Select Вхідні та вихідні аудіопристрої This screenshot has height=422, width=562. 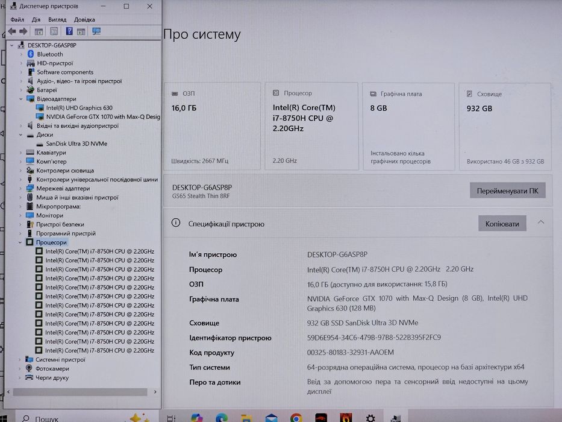point(78,126)
